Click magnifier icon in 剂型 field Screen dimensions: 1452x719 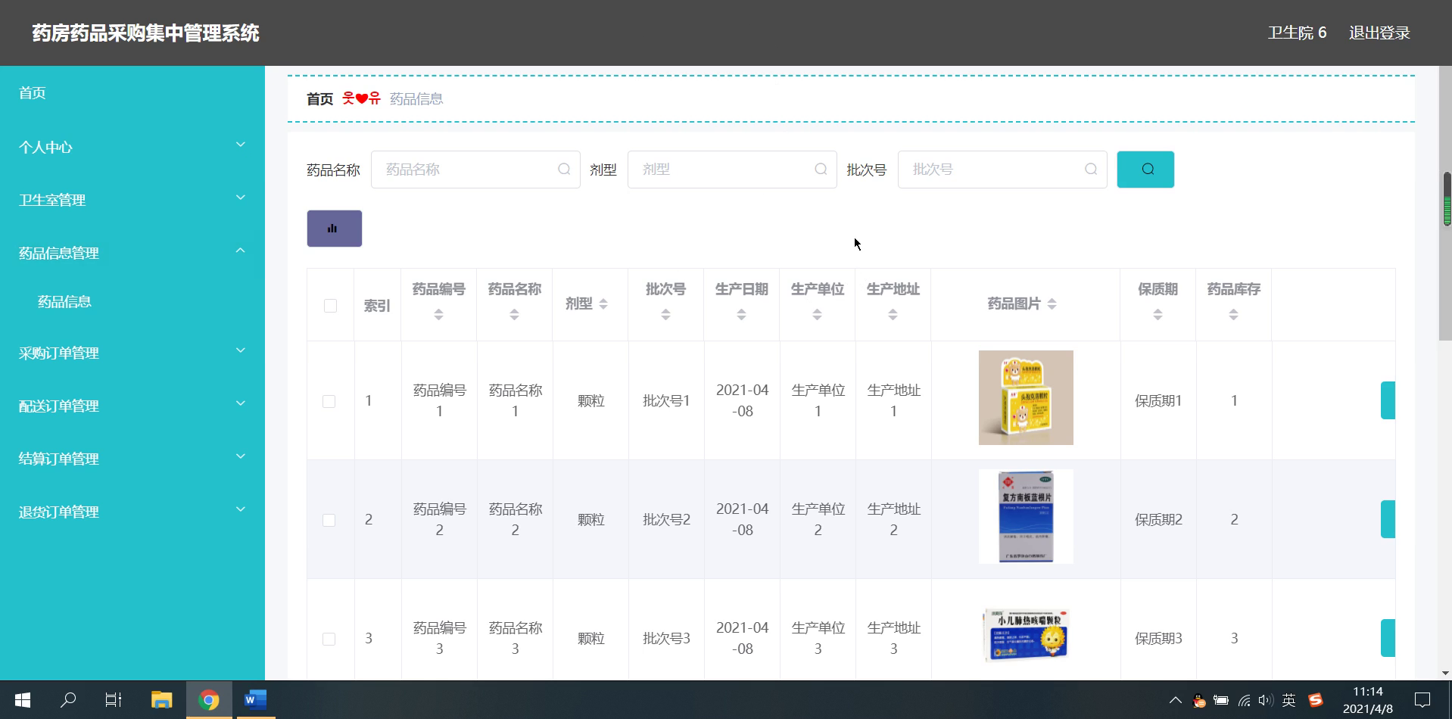821,170
